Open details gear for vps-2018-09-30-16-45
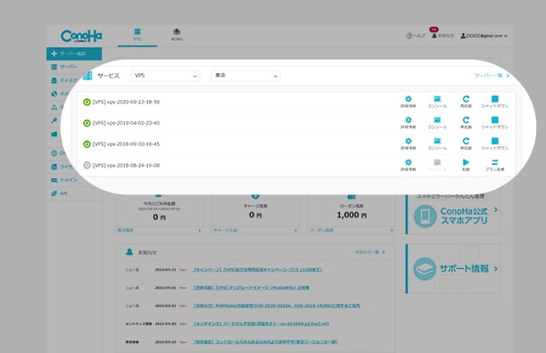Image resolution: width=546 pixels, height=353 pixels. pos(408,144)
